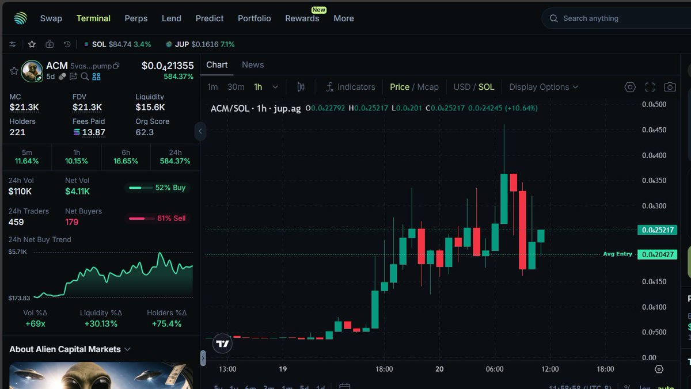Select the 1h 10.15% stats period

point(77,157)
